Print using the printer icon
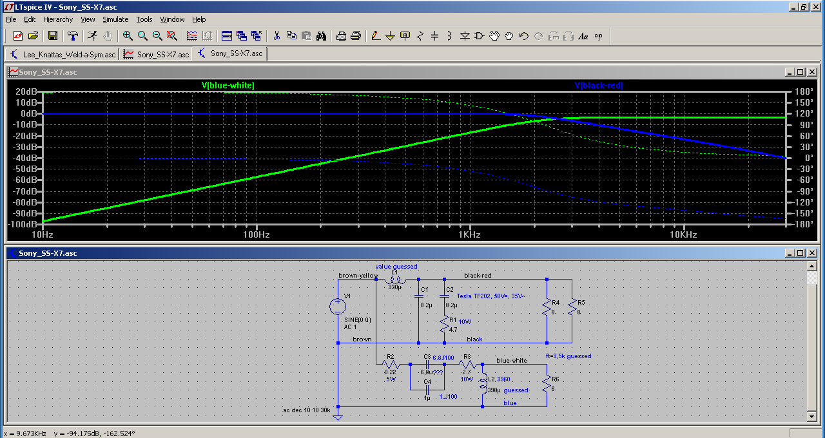The image size is (825, 438). click(x=356, y=35)
